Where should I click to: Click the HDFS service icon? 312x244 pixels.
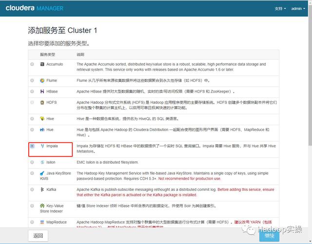42,102
